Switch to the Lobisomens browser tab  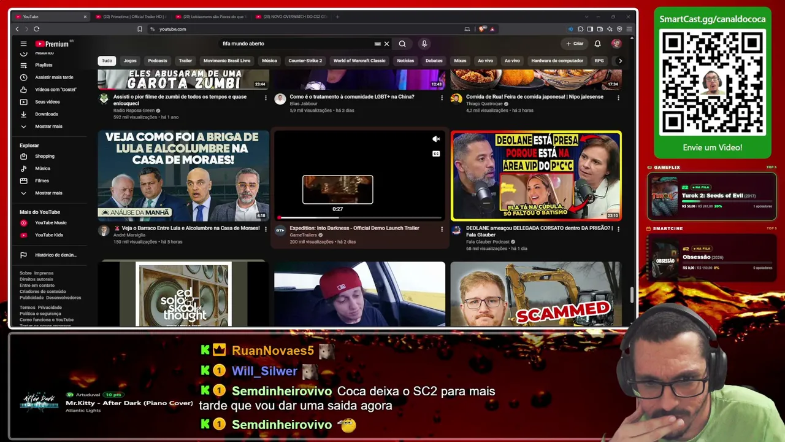210,17
